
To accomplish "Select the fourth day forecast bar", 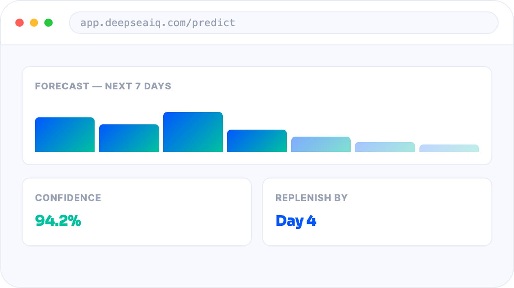I will click(257, 141).
